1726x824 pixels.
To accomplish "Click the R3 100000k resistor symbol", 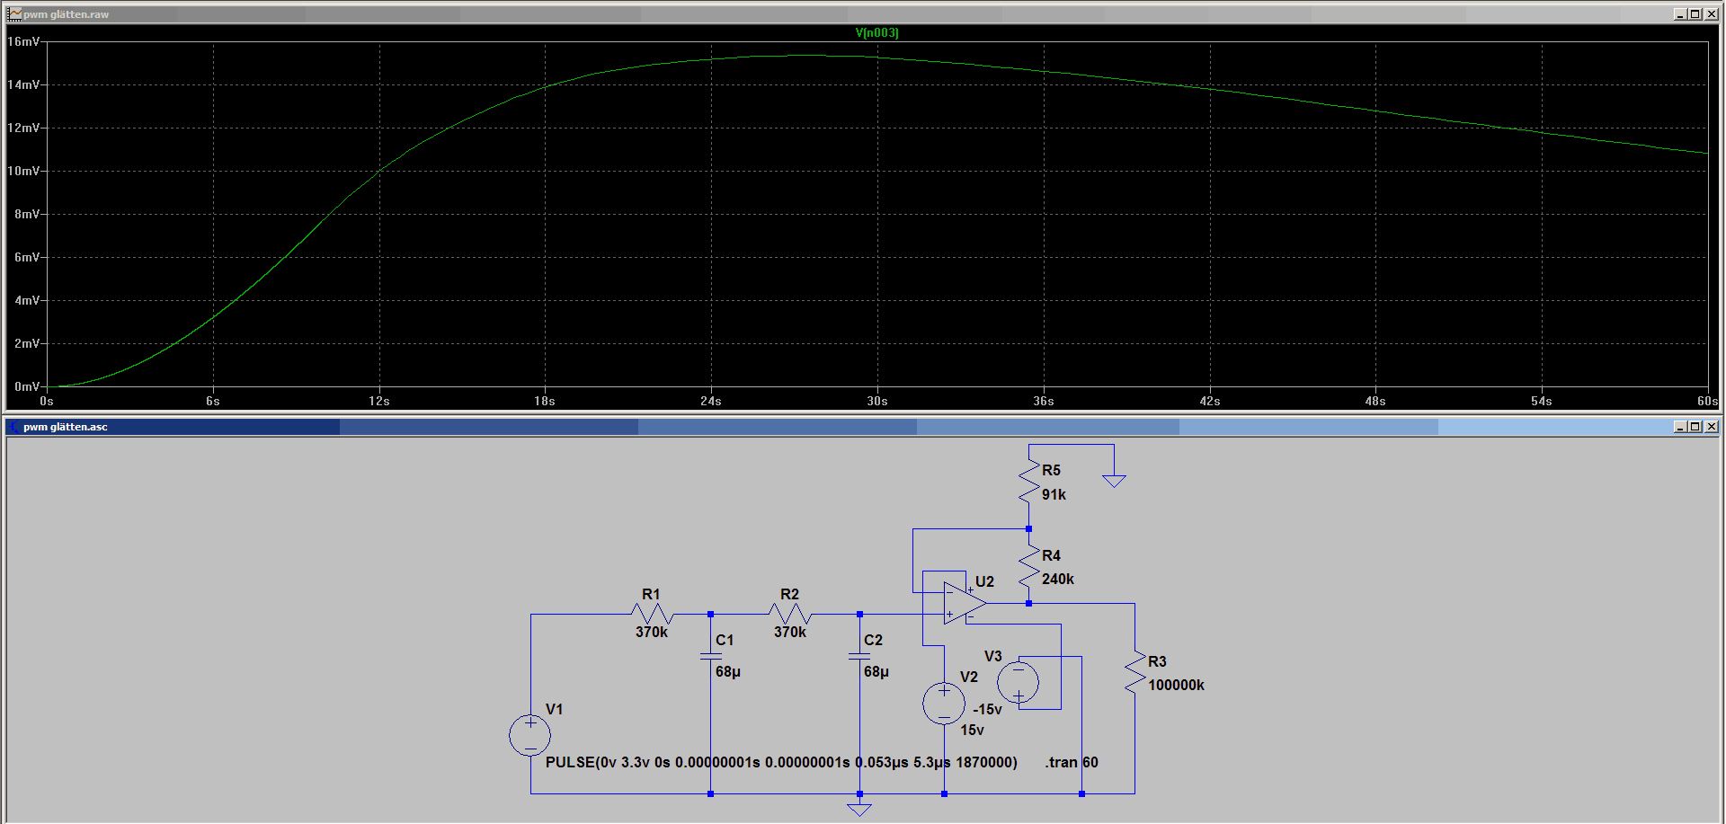I will pos(1135,672).
